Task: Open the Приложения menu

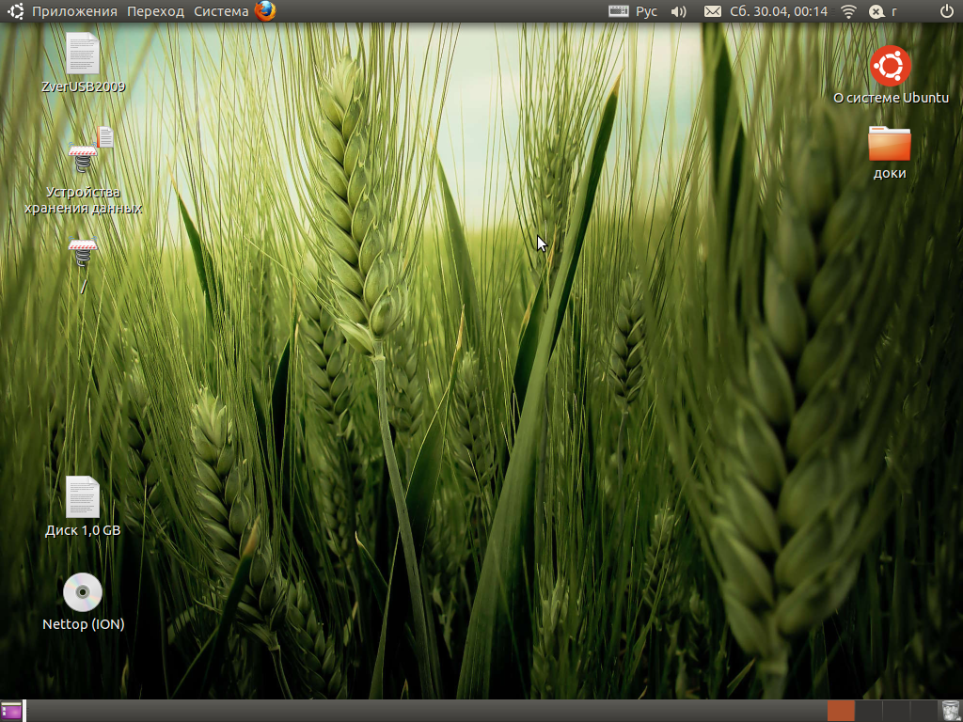Action: coord(74,11)
